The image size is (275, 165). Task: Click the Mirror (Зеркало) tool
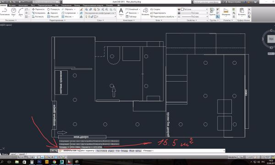coord(52,13)
